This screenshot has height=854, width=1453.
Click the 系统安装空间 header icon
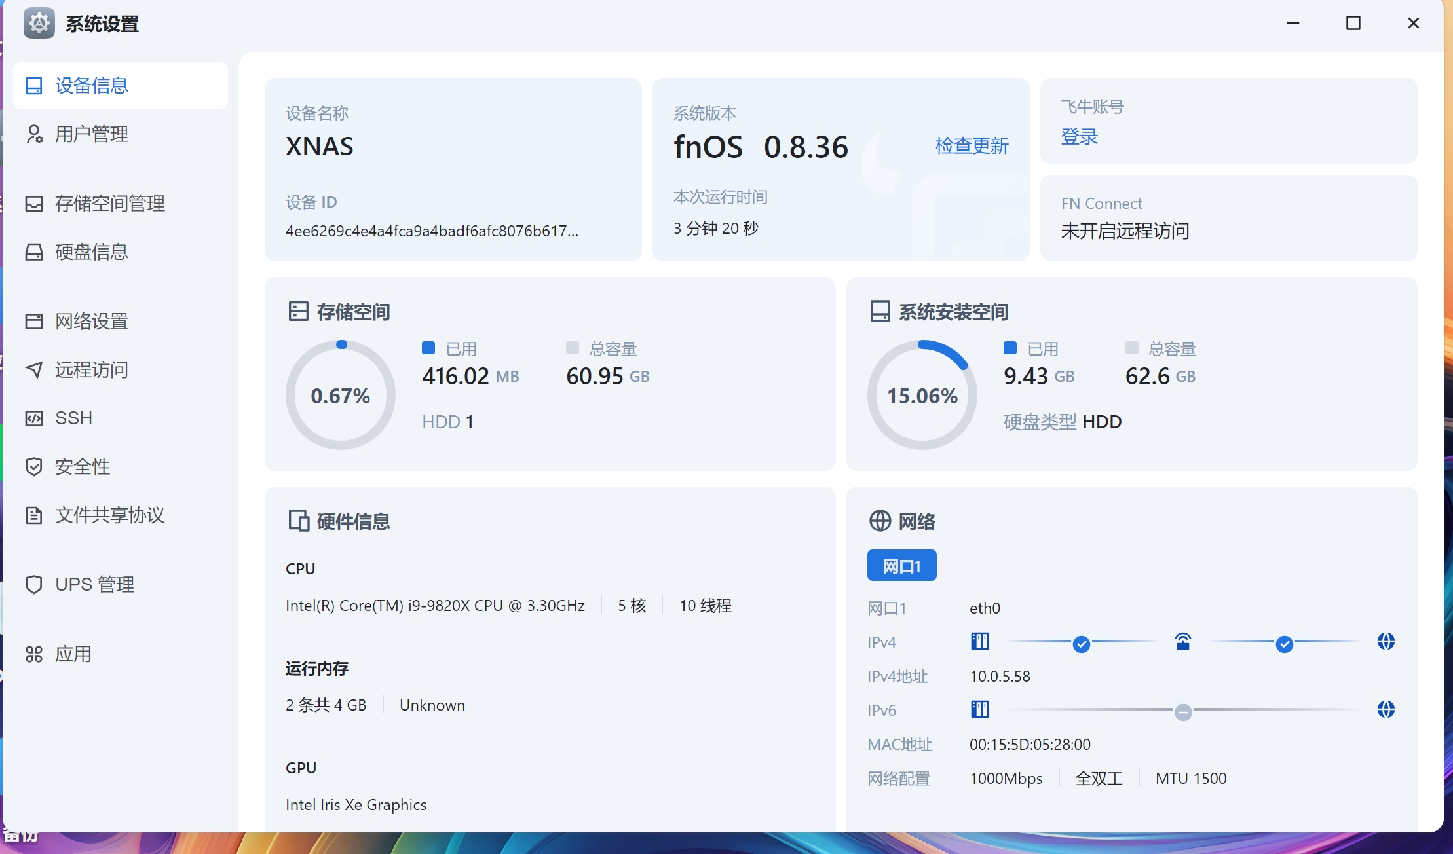[x=880, y=311]
